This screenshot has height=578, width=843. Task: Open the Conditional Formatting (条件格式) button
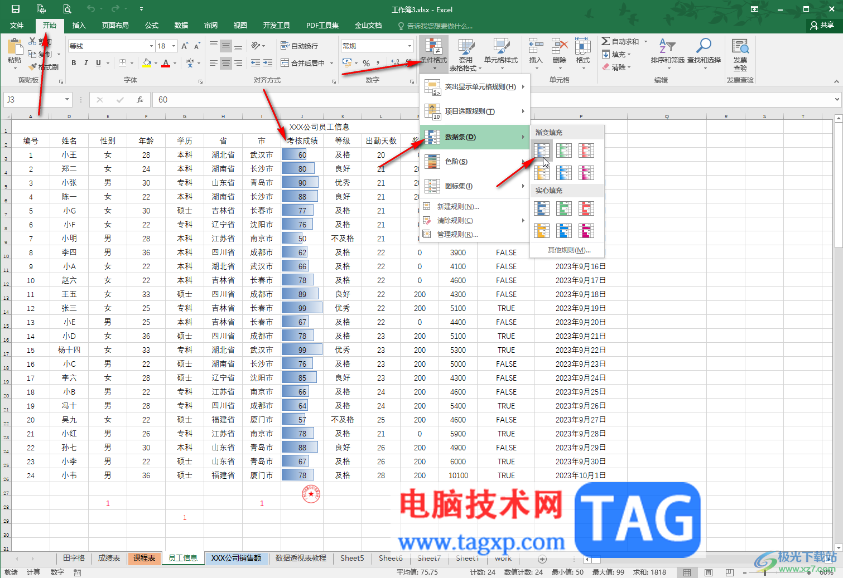point(433,54)
